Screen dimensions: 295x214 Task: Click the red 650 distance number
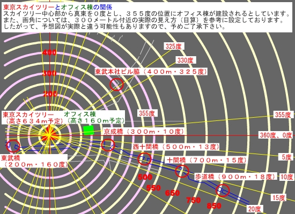(172, 193)
